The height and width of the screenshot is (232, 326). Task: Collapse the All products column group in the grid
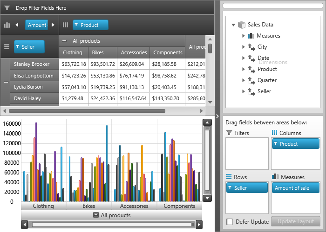click(x=64, y=41)
